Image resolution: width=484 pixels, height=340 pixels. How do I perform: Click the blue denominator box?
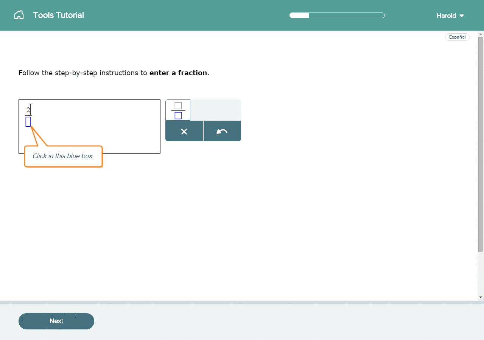click(28, 122)
